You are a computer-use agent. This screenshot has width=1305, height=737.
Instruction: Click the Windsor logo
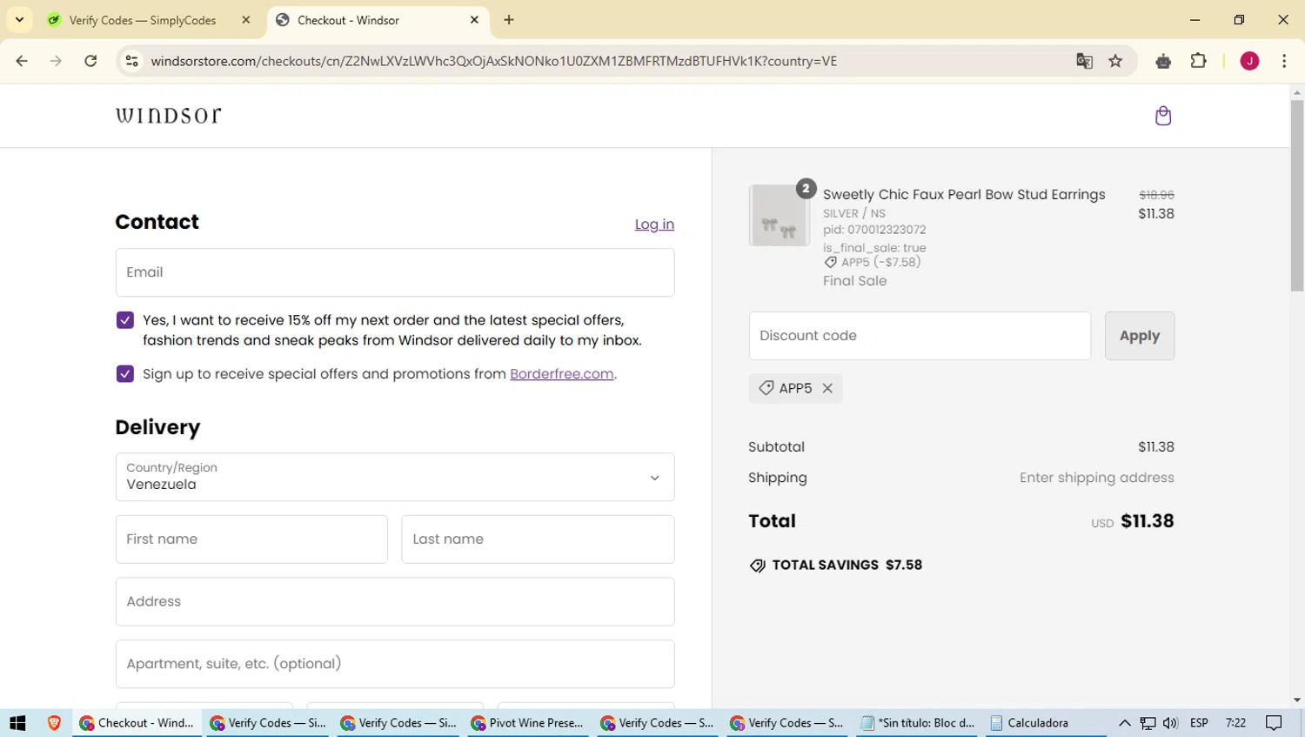tap(169, 116)
